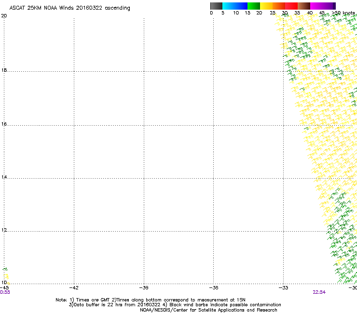Click the 'NOAA/NESDIS/Center for Satellite Applications and Research' credit
This screenshot has height=313, width=357.
(x=208, y=310)
